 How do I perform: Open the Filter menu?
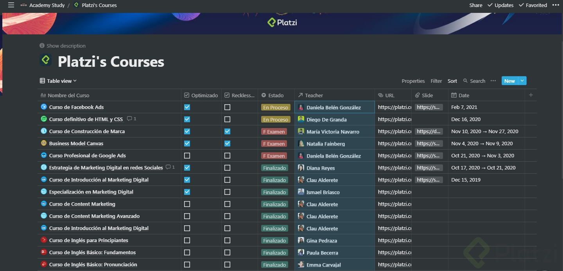click(x=436, y=81)
